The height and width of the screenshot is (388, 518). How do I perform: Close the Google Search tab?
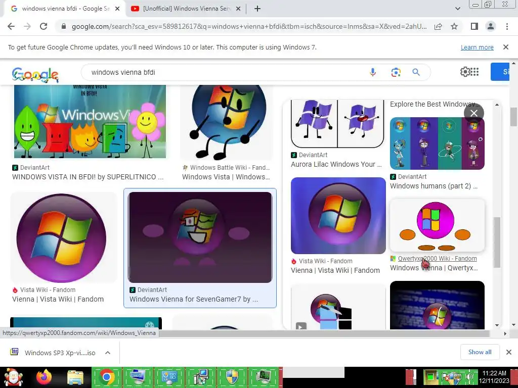[x=117, y=9]
